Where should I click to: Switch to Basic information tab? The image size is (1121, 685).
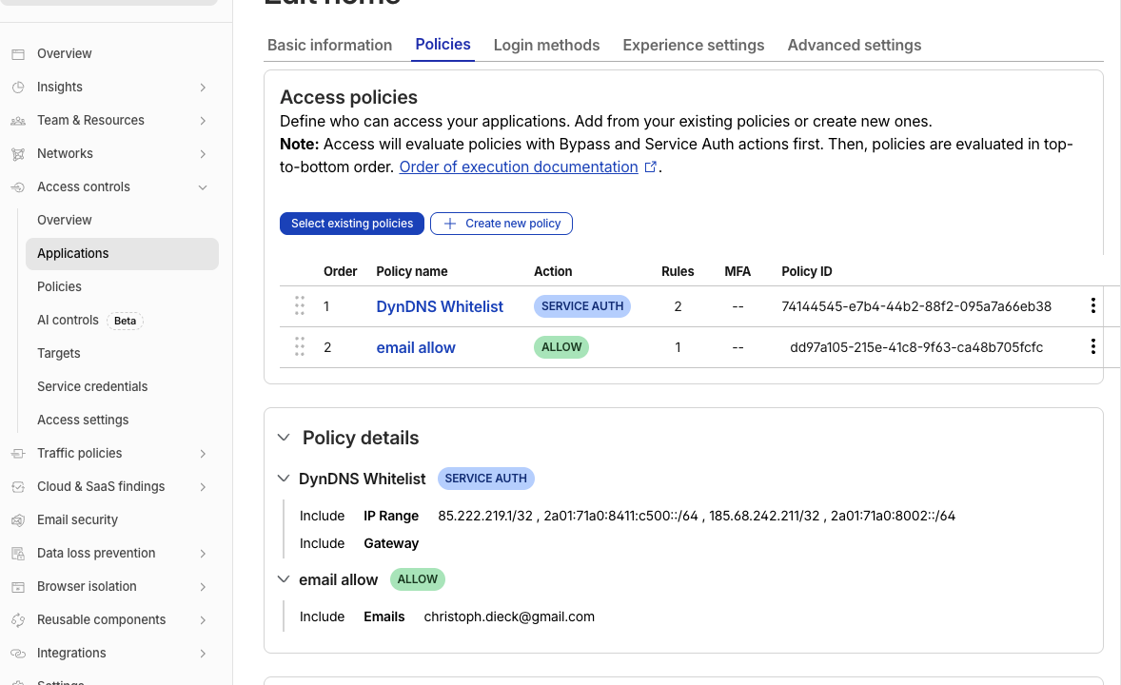329,45
